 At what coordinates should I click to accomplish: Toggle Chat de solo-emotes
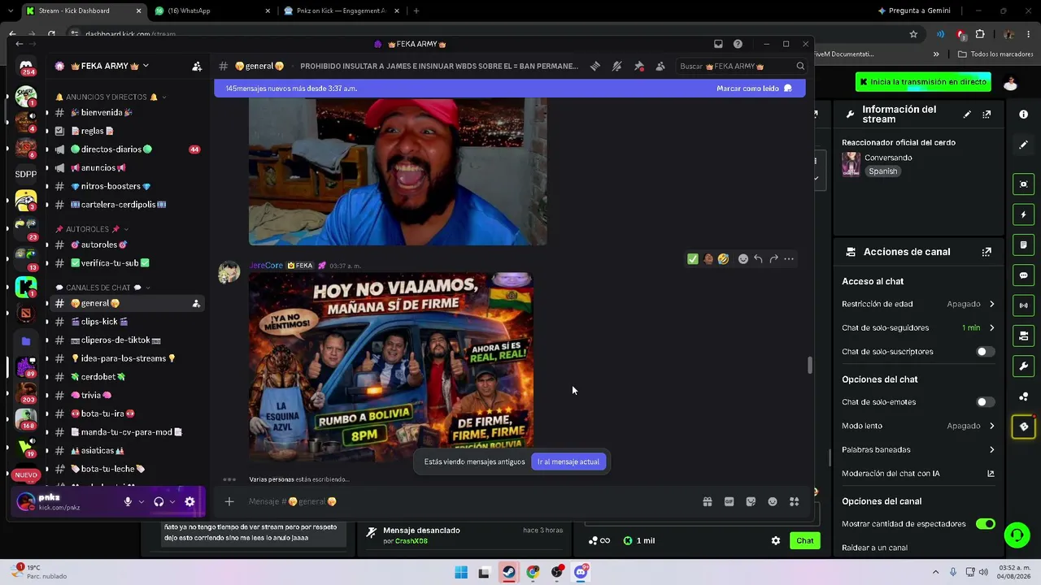(985, 402)
